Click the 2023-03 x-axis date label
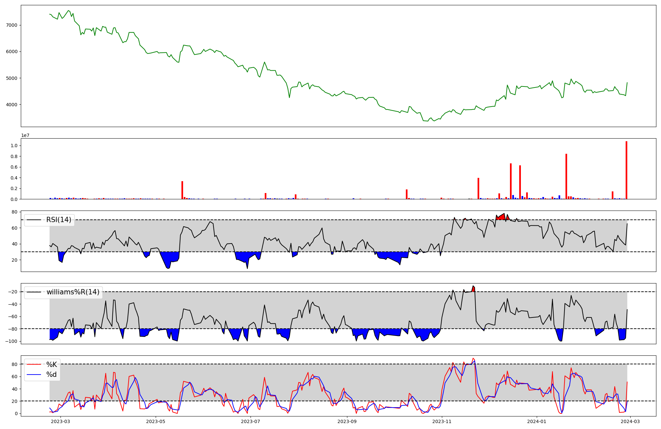 click(61, 421)
